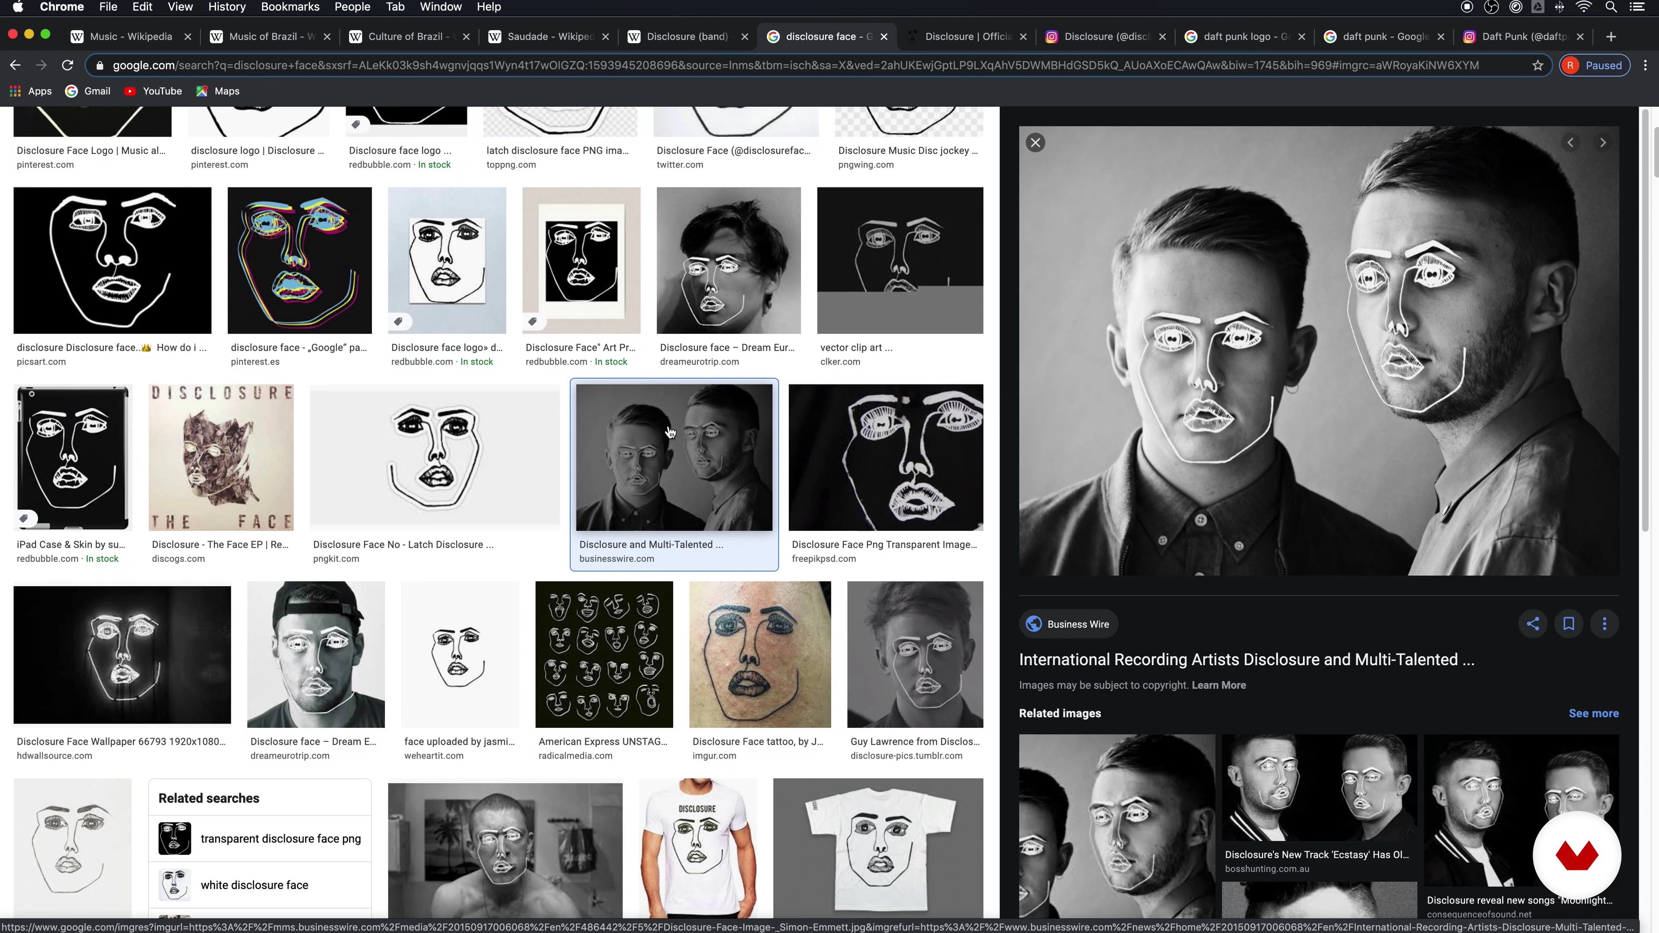Open the Bluetooth status menu icon
Image resolution: width=1659 pixels, height=933 pixels.
(x=1559, y=7)
